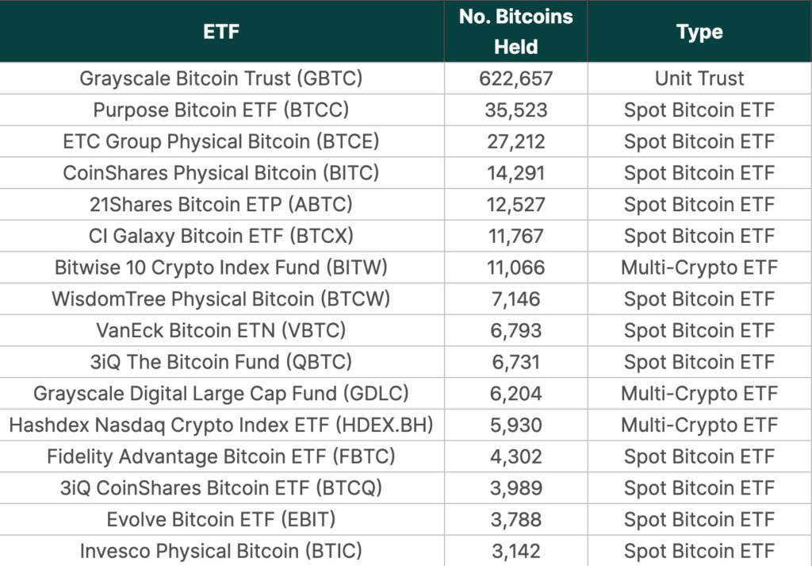Click the No. Bitcoins Held header

coord(515,32)
